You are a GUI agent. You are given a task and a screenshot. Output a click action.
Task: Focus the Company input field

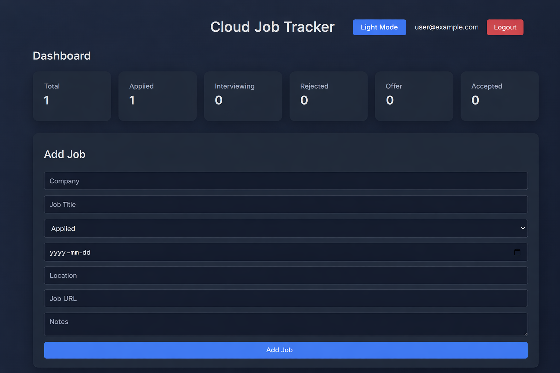point(285,181)
